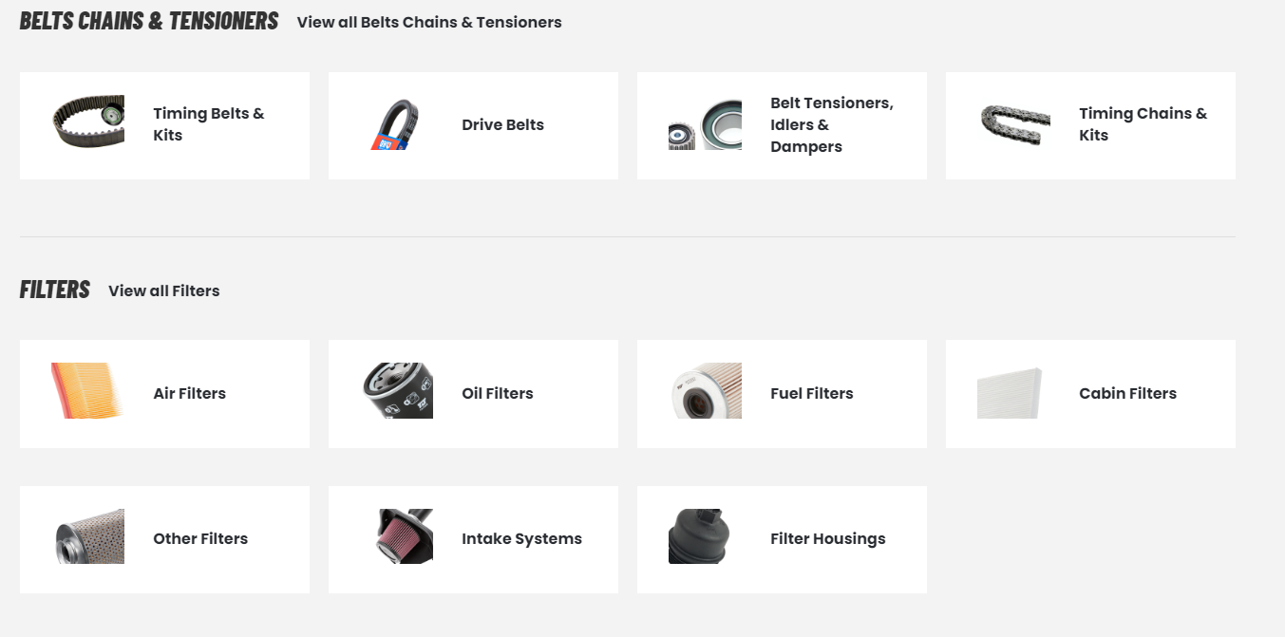Open the Drive Belts category label
The image size is (1285, 637).
pyautogui.click(x=502, y=124)
